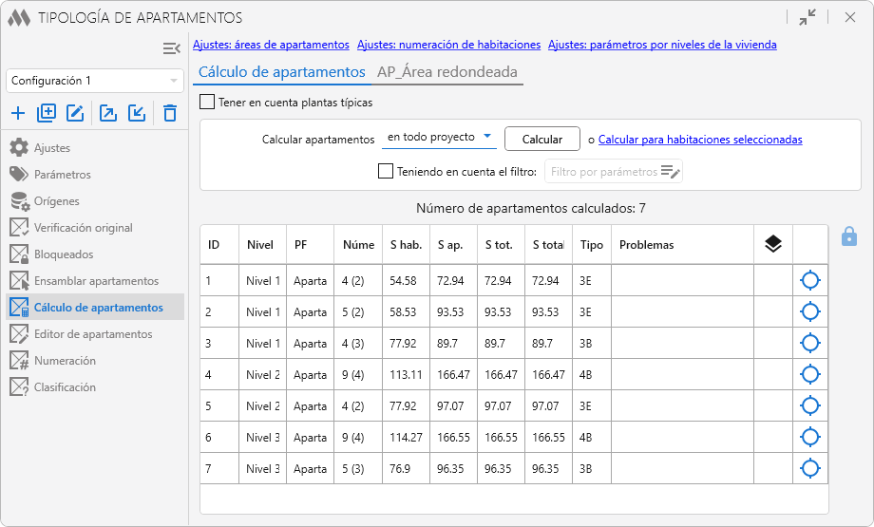Viewport: 874px width, 527px height.
Task: Check Teniendo en cuenta el filtro
Action: pos(386,172)
